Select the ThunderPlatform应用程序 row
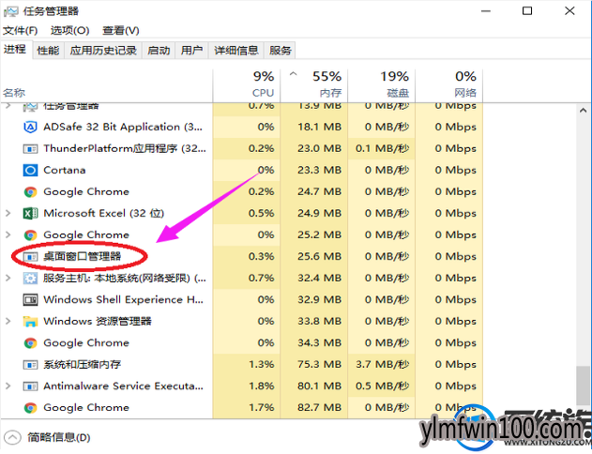Image resolution: width=592 pixels, height=454 pixels. (x=242, y=149)
